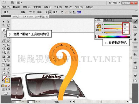Click the RGB color spectrum bar
Viewport: 139px width, 104px height.
[113, 36]
